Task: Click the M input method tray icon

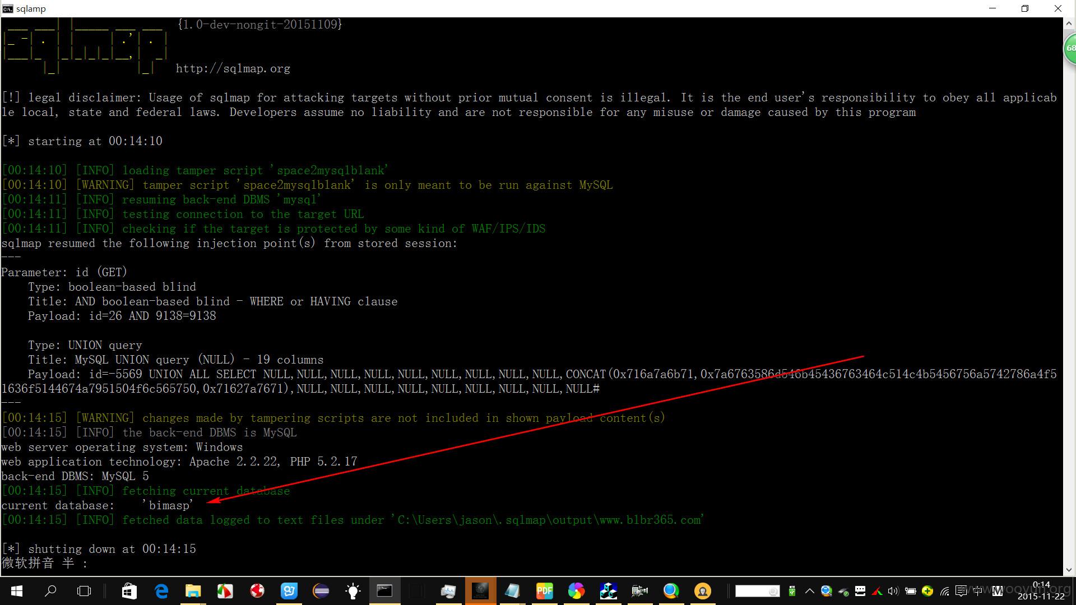Action: (x=997, y=591)
